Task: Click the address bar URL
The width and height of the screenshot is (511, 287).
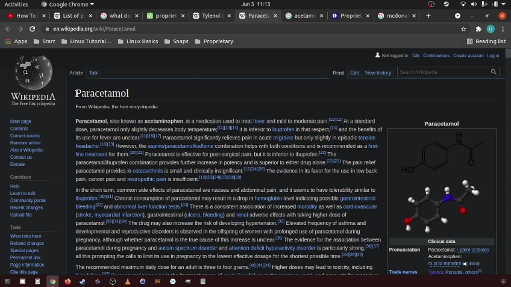Action: click(94, 29)
